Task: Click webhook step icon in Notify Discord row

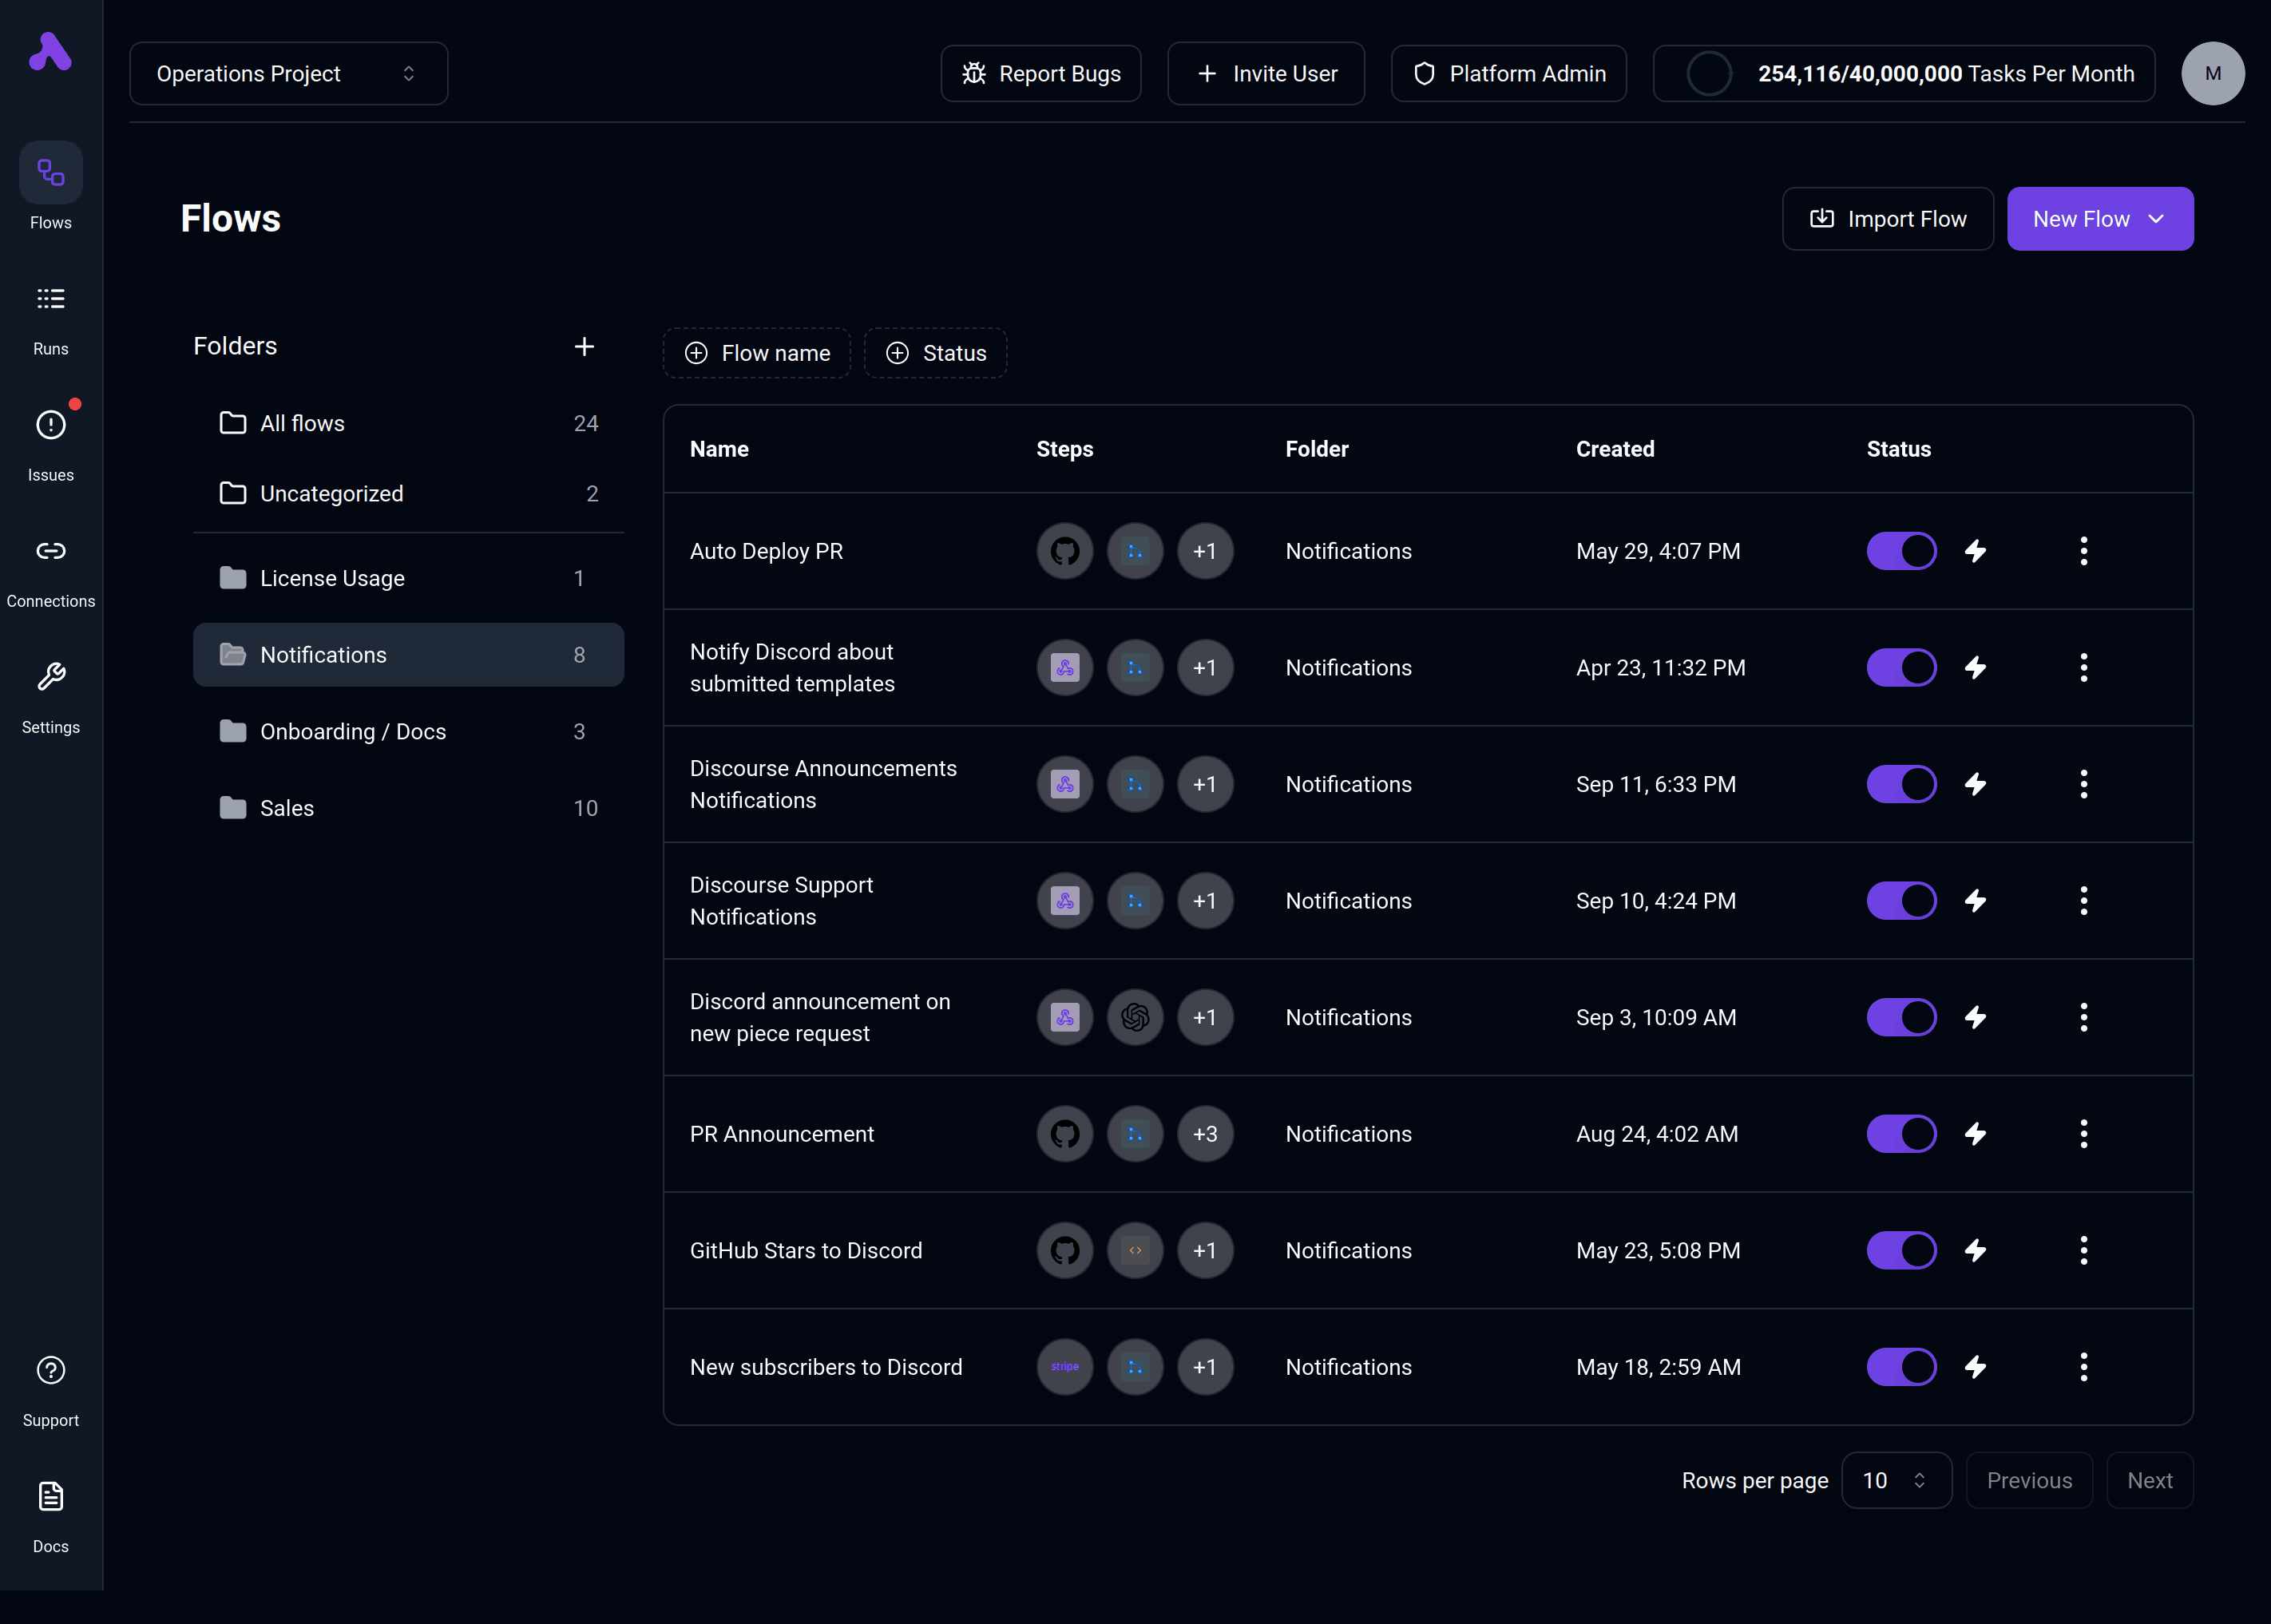Action: [1065, 668]
